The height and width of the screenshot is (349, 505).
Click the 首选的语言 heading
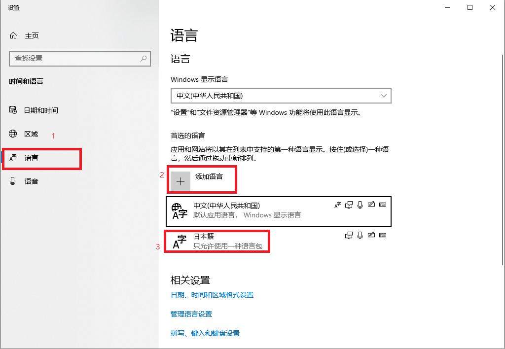pos(188,136)
